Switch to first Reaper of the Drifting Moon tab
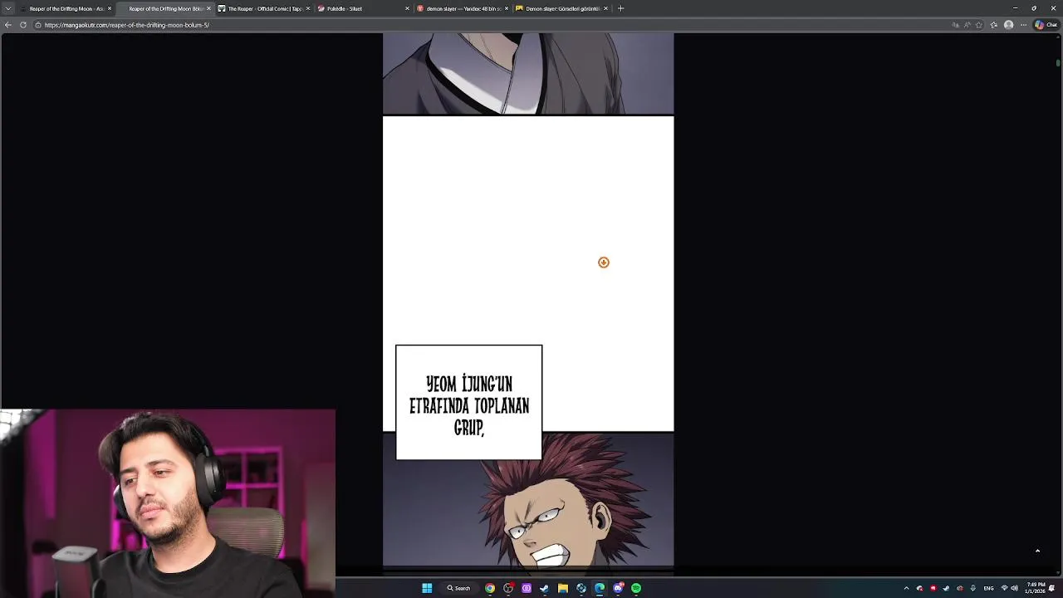This screenshot has width=1063, height=598. 65,8
